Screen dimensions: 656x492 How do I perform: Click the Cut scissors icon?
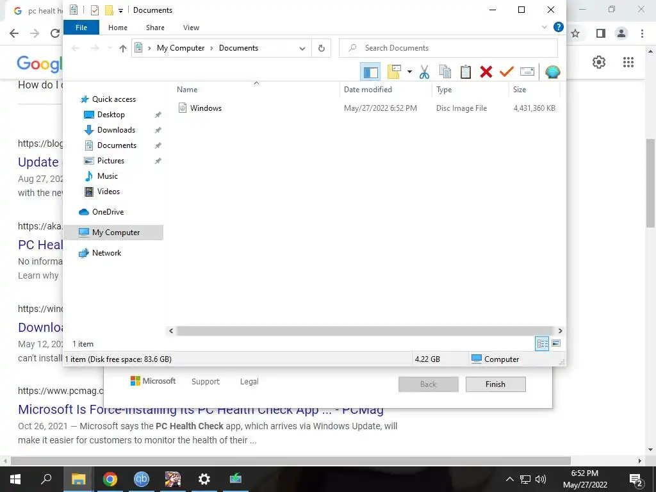tap(424, 72)
